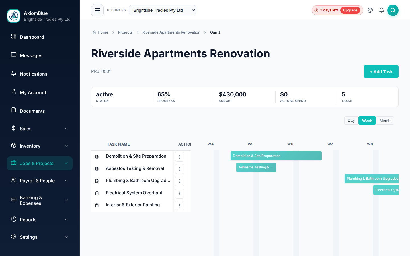Click the three-dot menu for Interior & Exterior Painting
The width and height of the screenshot is (410, 256).
pos(180,205)
